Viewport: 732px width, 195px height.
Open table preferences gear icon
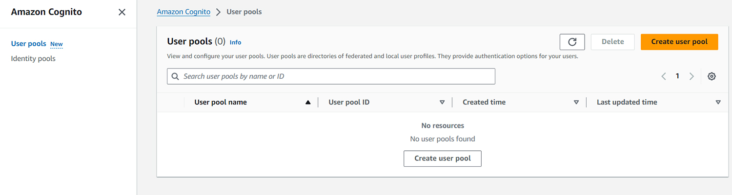[x=712, y=76]
